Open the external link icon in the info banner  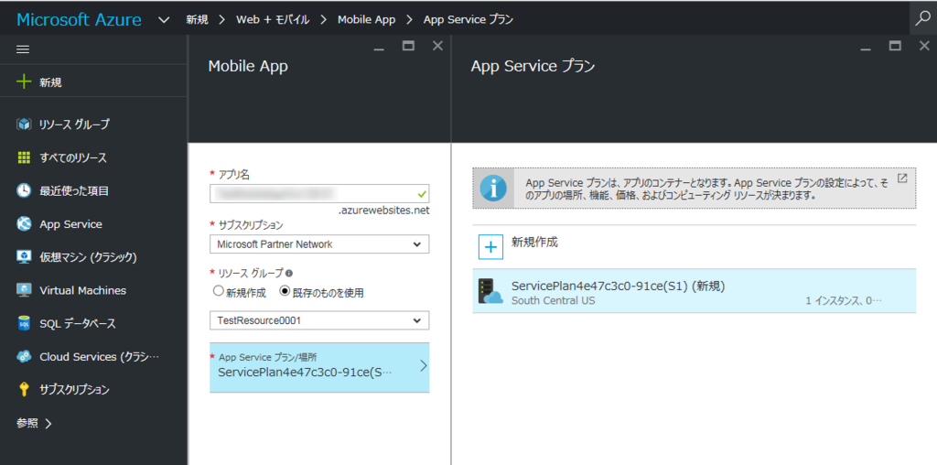(x=902, y=178)
